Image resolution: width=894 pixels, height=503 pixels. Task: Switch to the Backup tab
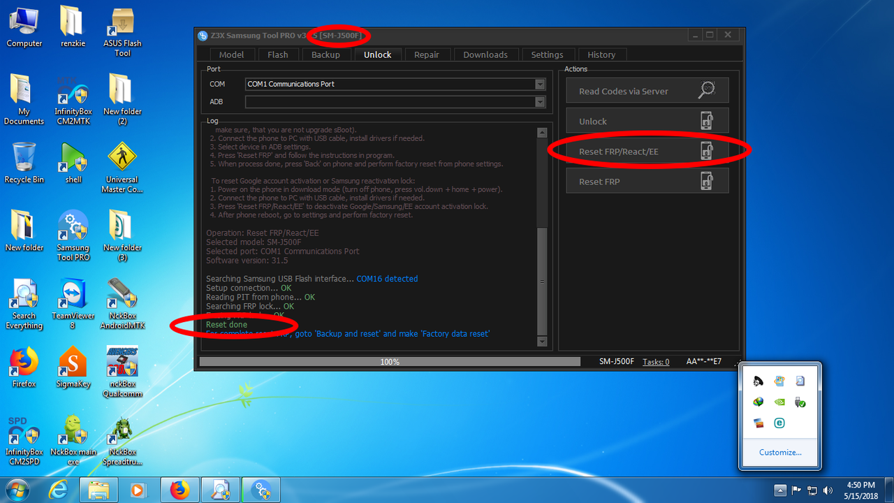(325, 54)
